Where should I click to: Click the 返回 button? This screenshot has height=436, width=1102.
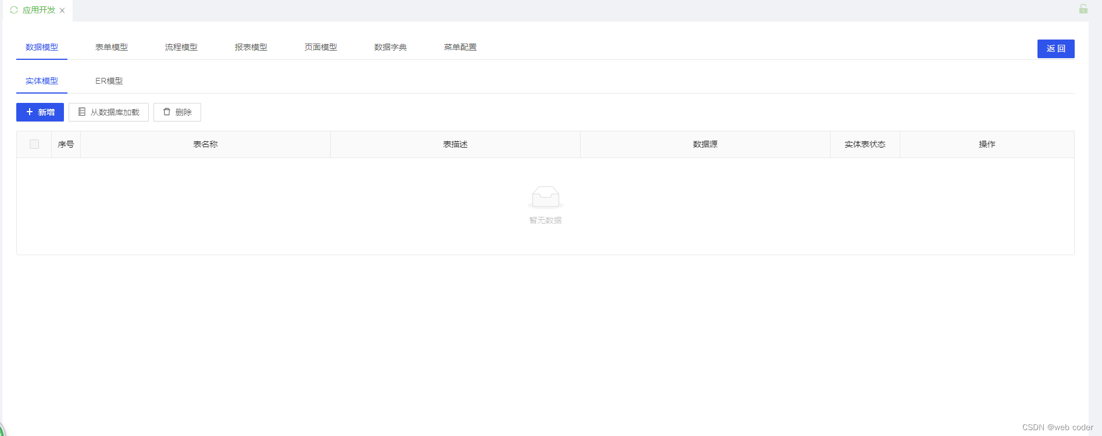tap(1056, 49)
